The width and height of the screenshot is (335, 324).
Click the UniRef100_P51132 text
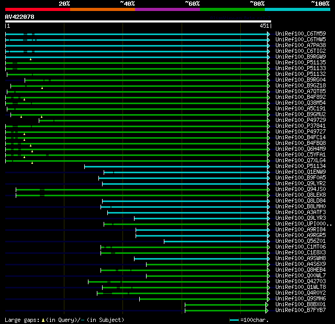tap(300, 74)
